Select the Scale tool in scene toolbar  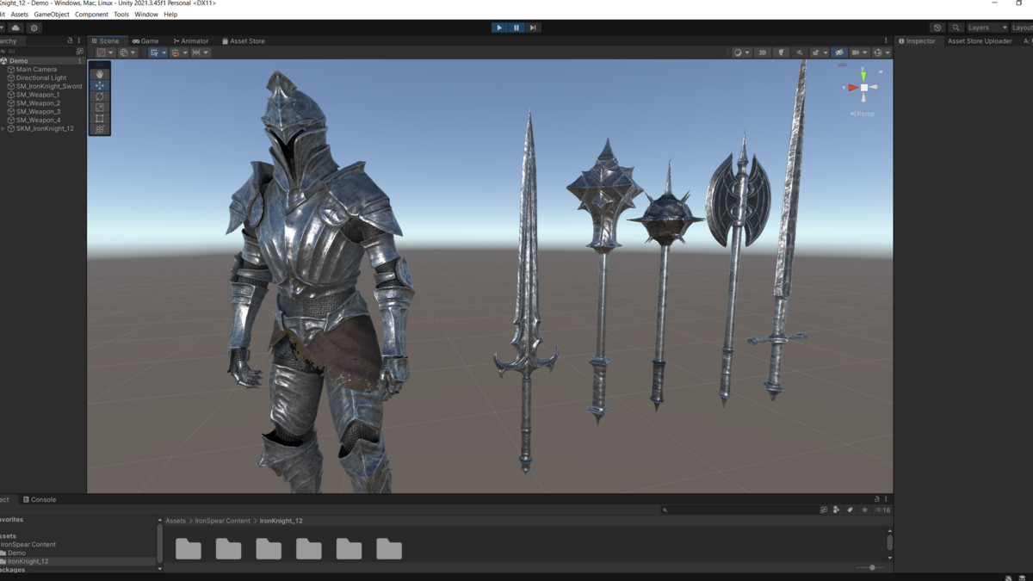pyautogui.click(x=100, y=108)
